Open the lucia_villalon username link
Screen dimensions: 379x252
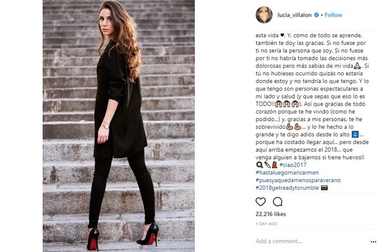294,15
